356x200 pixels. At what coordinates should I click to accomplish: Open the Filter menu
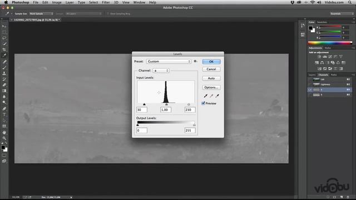pyautogui.click(x=106, y=2)
